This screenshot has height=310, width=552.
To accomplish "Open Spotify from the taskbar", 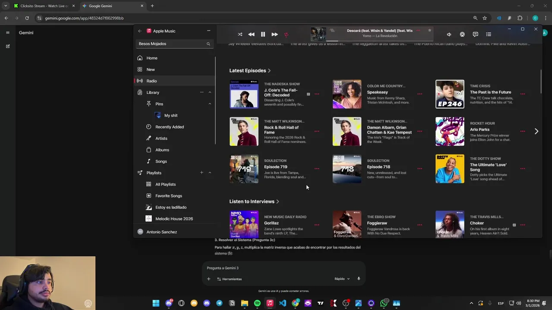I will [257, 303].
